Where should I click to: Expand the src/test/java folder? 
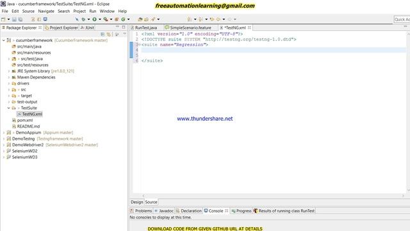click(x=8, y=59)
